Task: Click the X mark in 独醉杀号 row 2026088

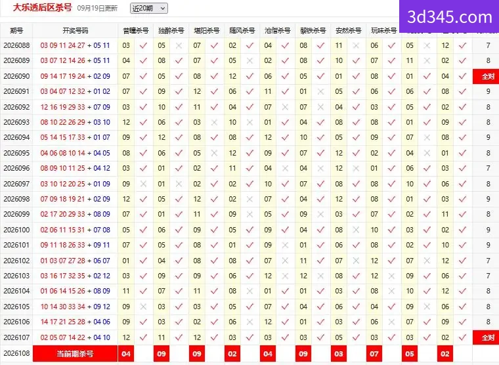Action: [179, 45]
